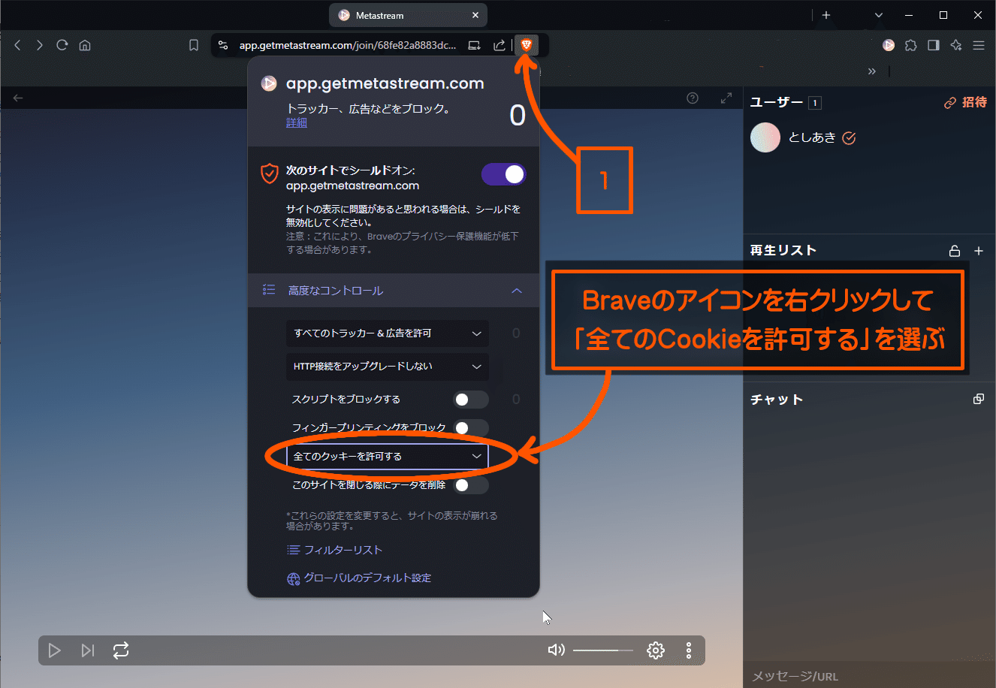996x688 pixels.
Task: Enable the block scripts toggle
Action: pos(472,400)
